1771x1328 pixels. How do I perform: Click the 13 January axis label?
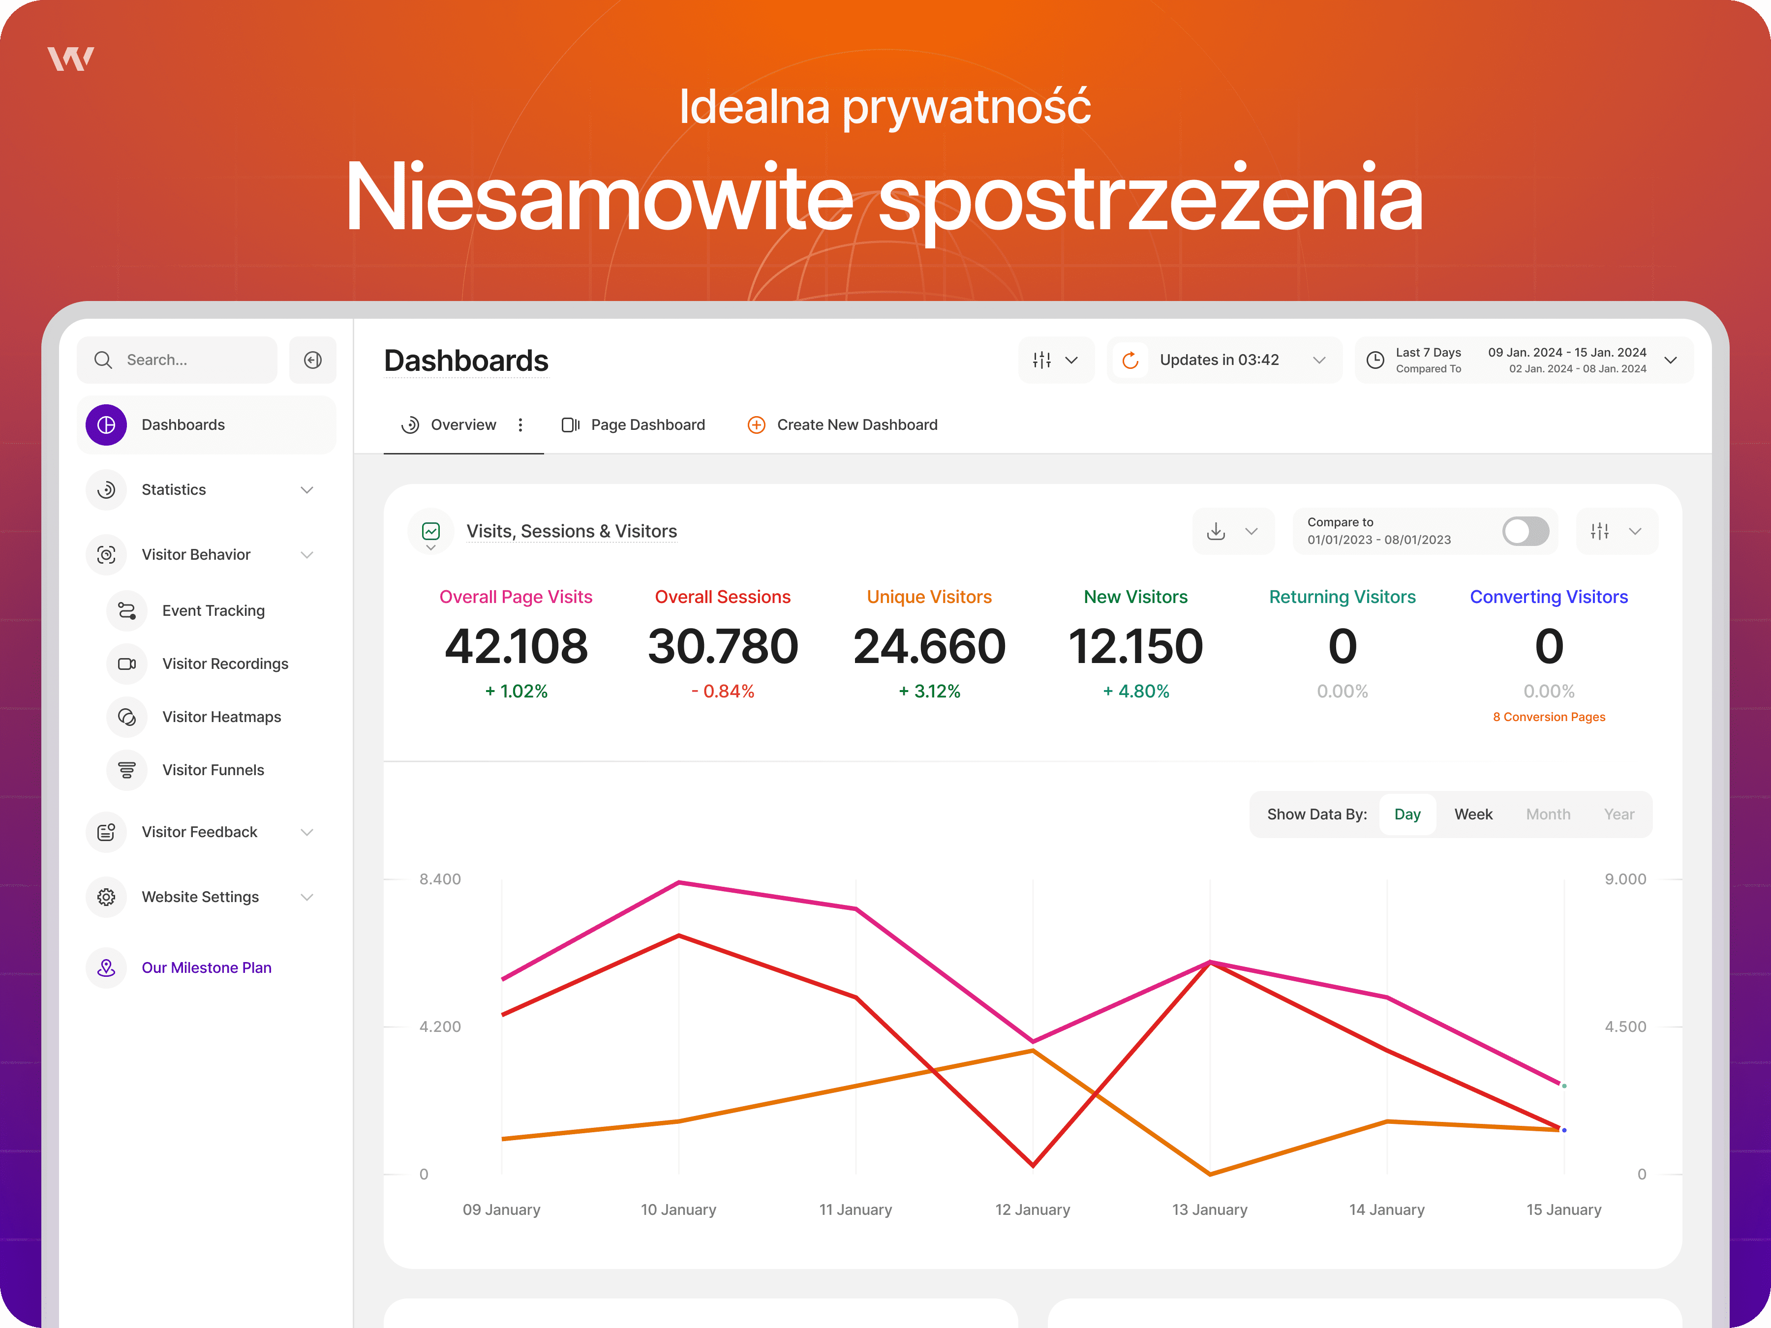[x=1209, y=1209]
